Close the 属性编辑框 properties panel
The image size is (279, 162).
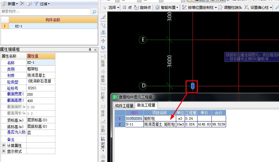(x=95, y=50)
